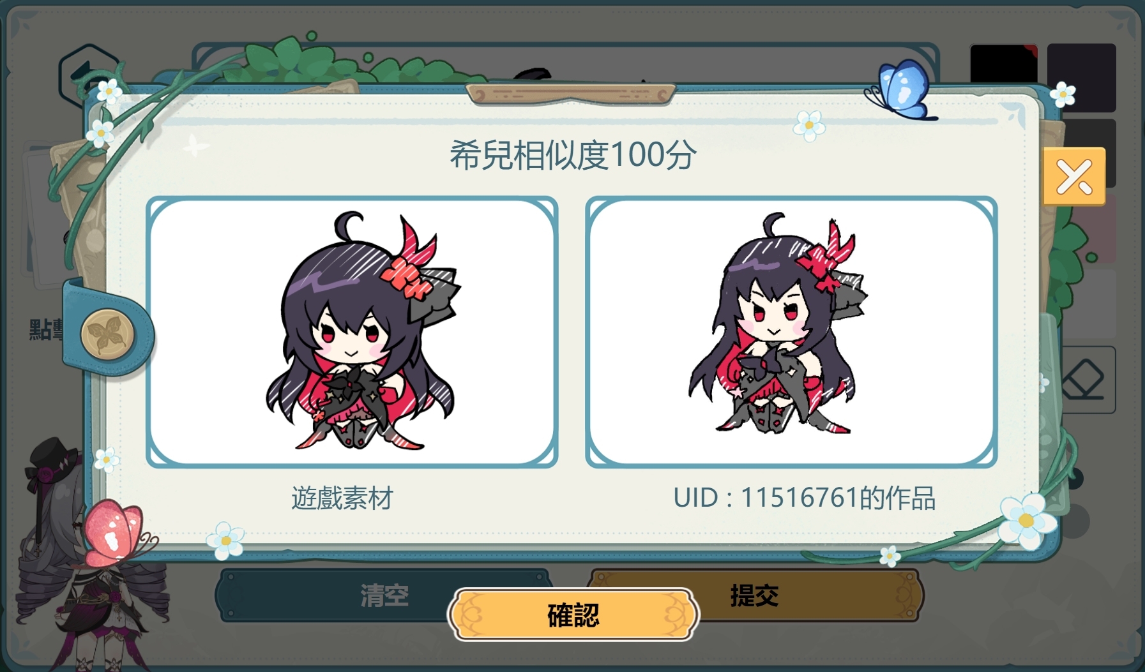Select the butterfly coin bookmark tab
This screenshot has width=1145, height=672.
(107, 334)
